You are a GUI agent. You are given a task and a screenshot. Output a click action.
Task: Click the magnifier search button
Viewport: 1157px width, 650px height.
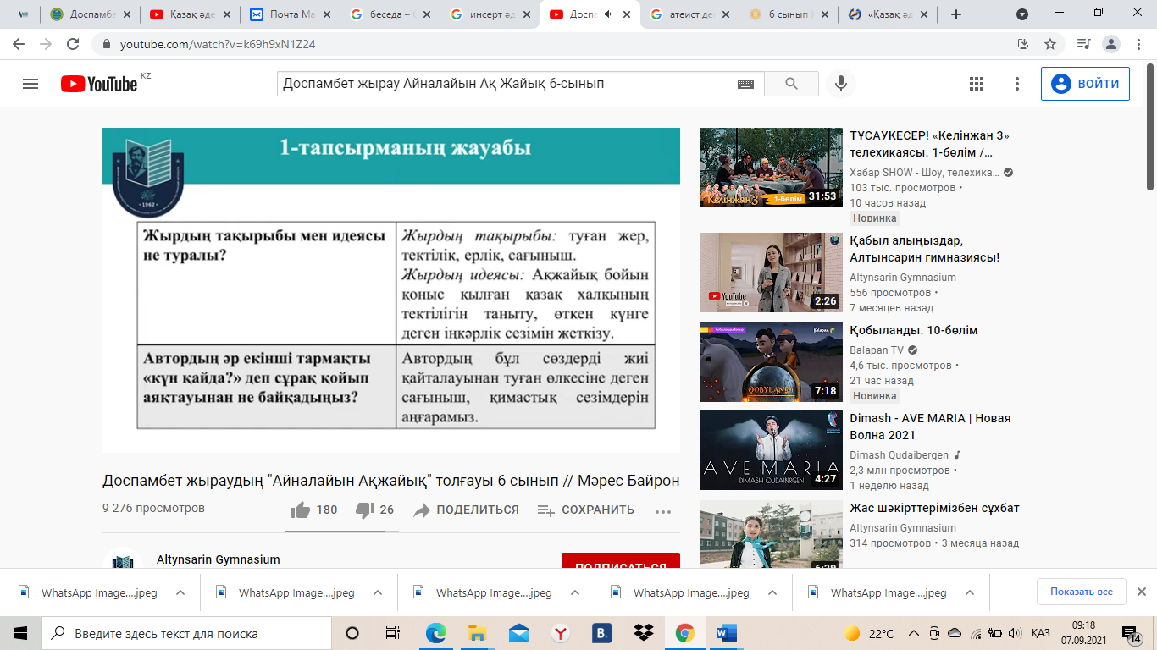click(x=791, y=84)
